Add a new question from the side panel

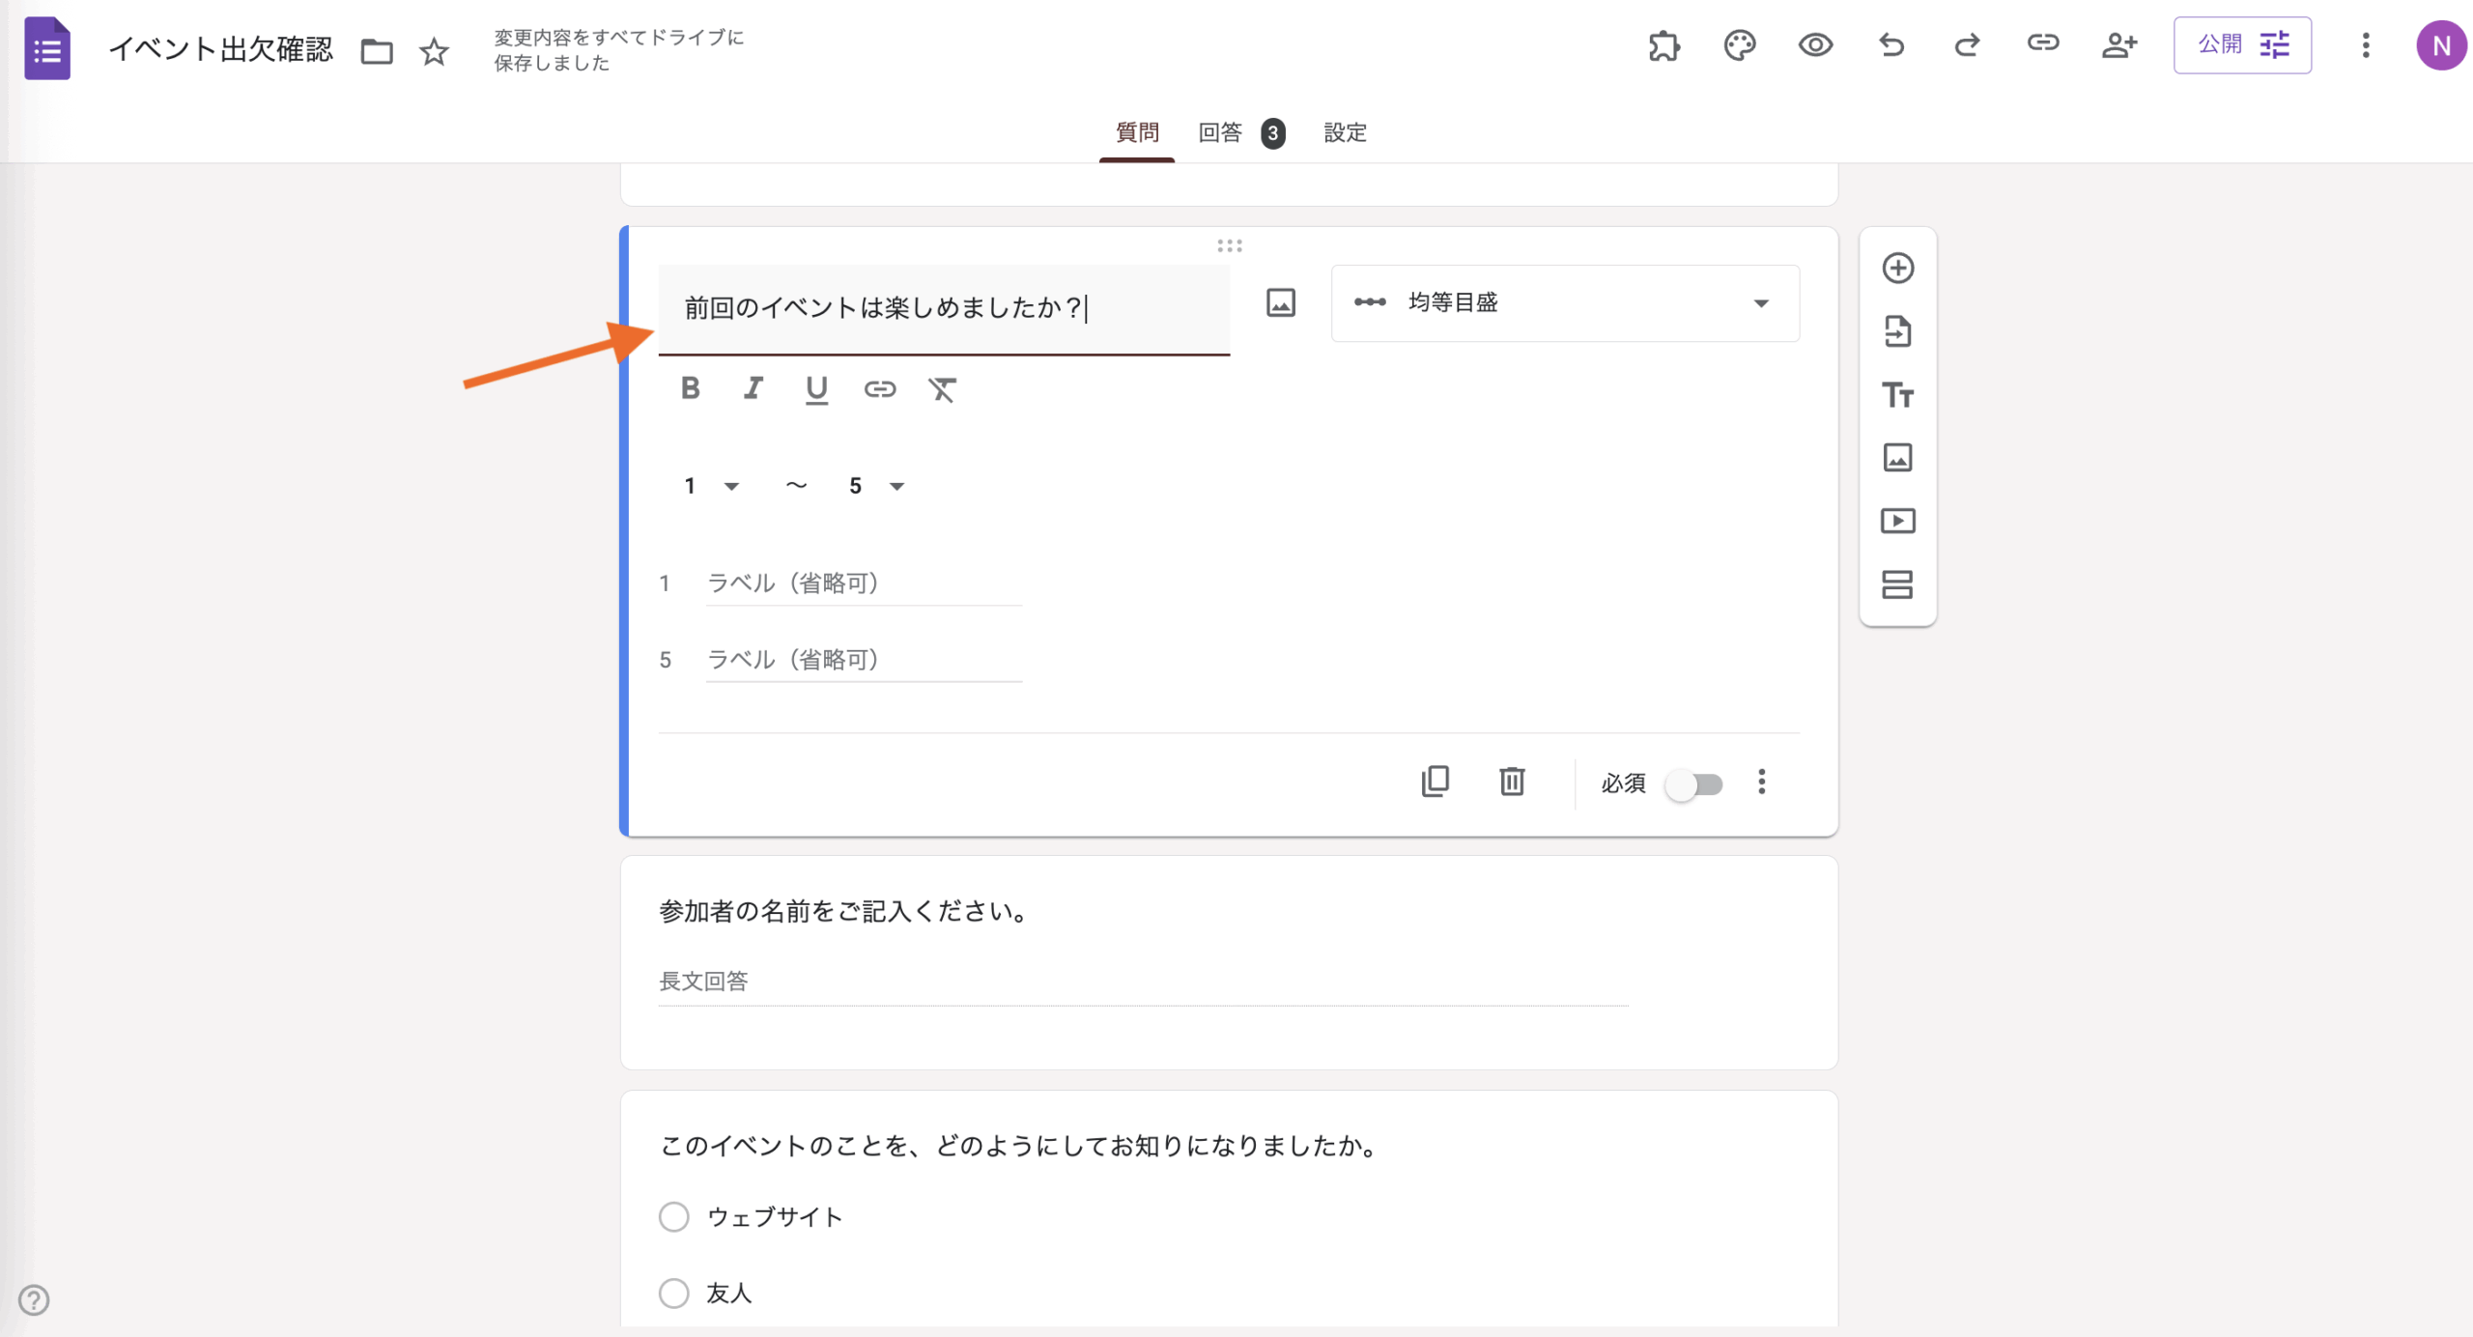(1897, 268)
